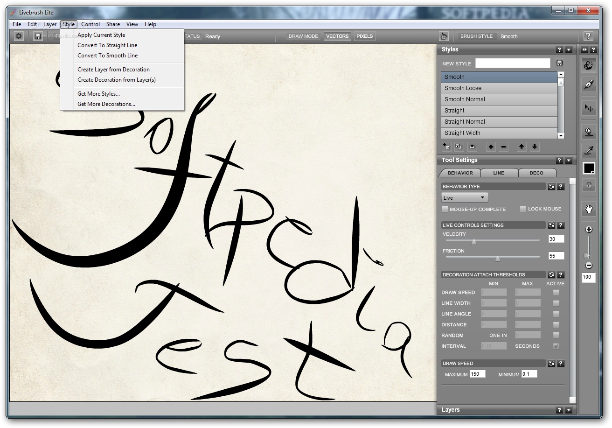Move selected style up with arrow
The width and height of the screenshot is (612, 428).
(x=522, y=147)
